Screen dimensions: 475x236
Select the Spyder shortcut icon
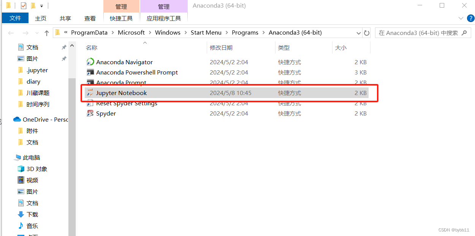click(x=90, y=113)
